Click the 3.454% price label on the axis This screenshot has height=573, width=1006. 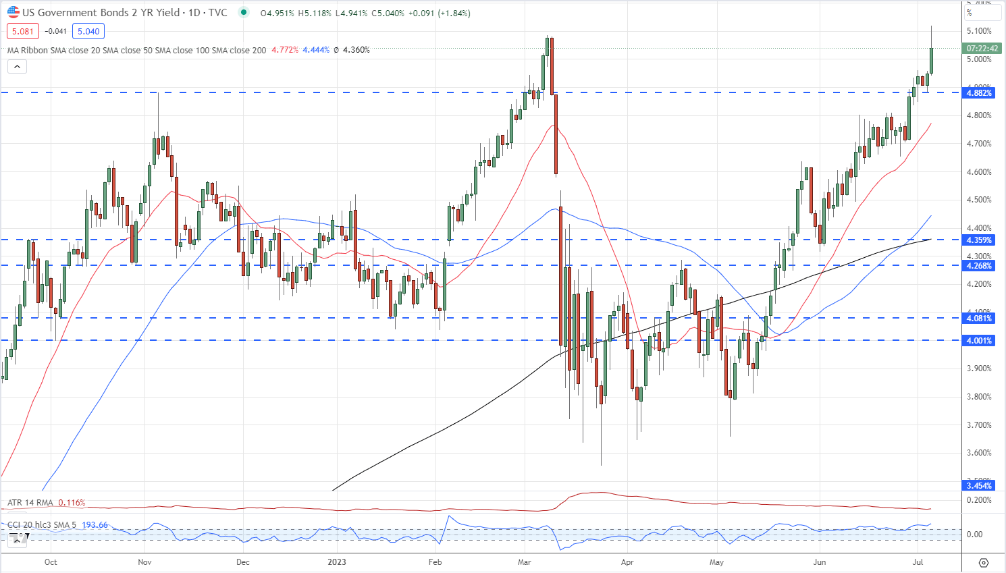[979, 485]
